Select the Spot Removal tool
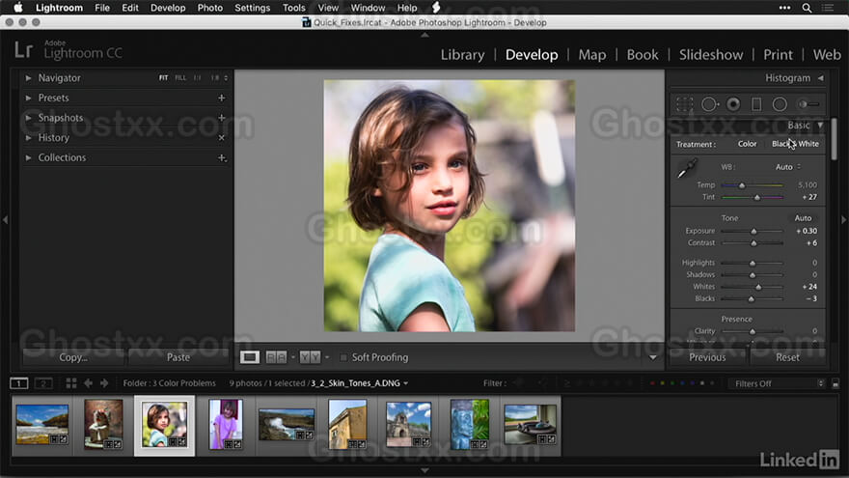849x478 pixels. click(709, 104)
